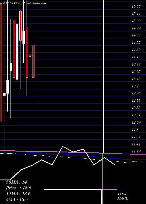Screen dimensions: 146x204
Task: Click the 13.2 price axis label
Action: 135,86
